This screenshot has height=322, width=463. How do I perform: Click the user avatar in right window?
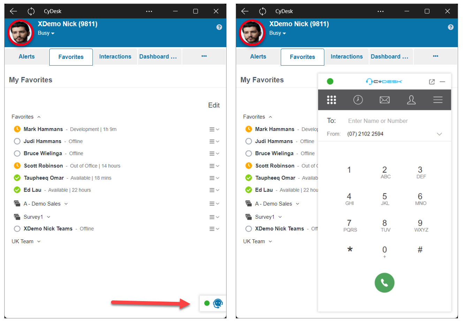coord(252,33)
